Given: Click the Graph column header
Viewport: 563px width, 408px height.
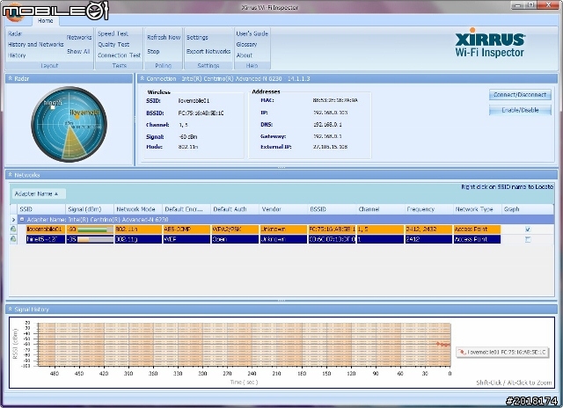Looking at the screenshot, I should [528, 209].
